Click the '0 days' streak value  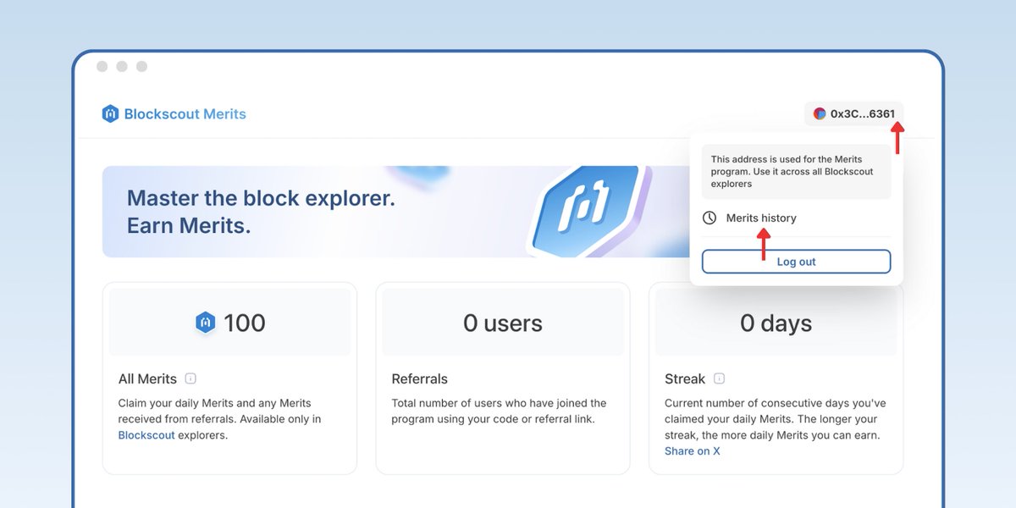click(776, 323)
